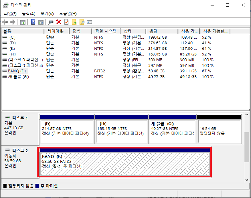Sort by the 볼륨 column header
The width and height of the screenshot is (251, 198).
(x=22, y=31)
